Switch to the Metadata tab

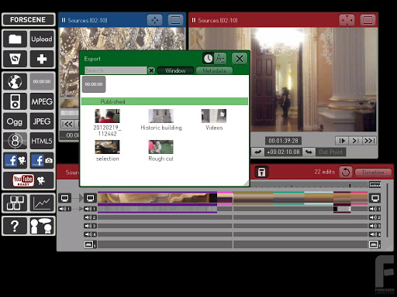[x=214, y=70]
